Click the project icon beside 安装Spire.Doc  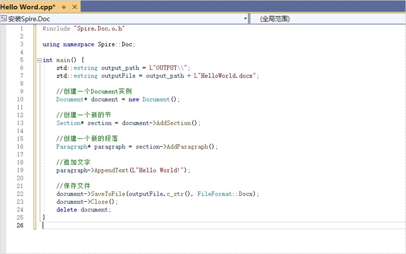tap(3, 18)
